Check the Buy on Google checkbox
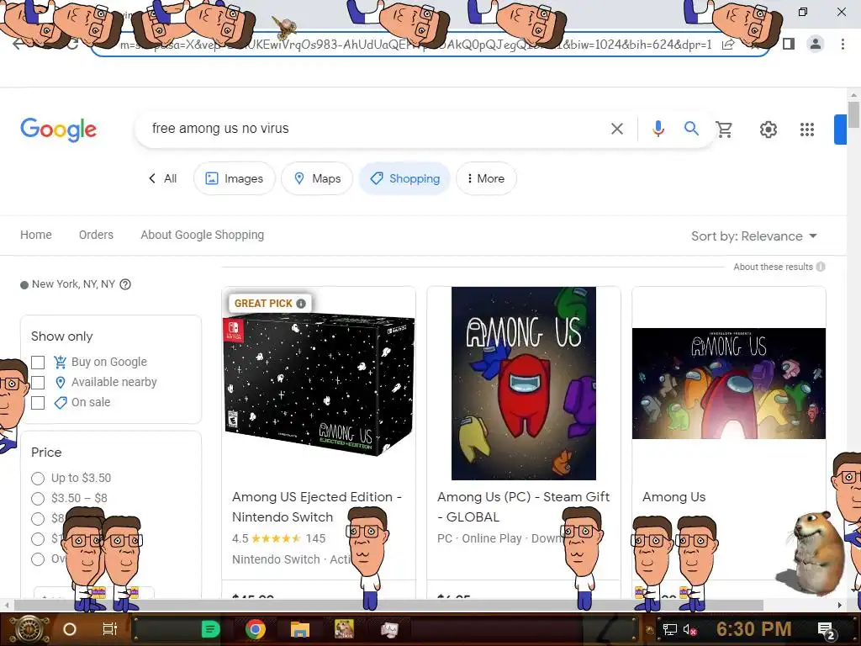Image resolution: width=861 pixels, height=646 pixels. pyautogui.click(x=38, y=363)
